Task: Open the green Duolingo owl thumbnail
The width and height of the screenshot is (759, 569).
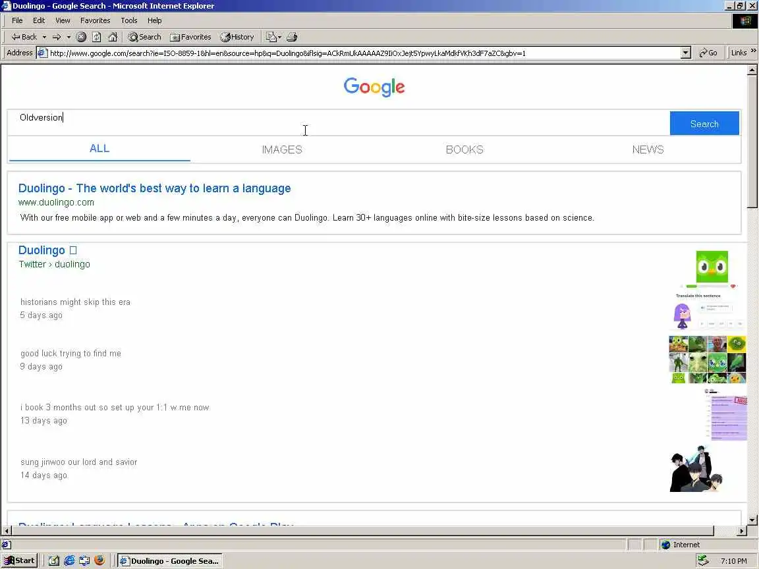Action: point(712,267)
